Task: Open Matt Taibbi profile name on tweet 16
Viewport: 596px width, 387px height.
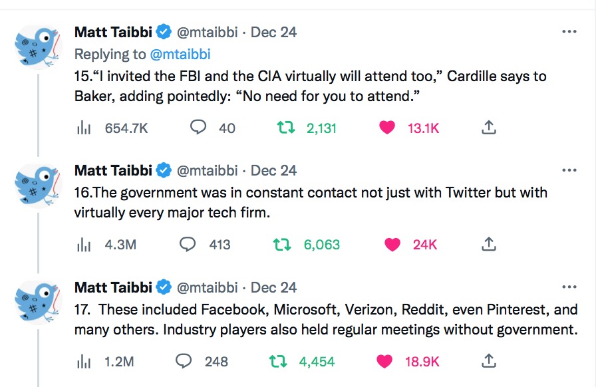Action: click(113, 170)
